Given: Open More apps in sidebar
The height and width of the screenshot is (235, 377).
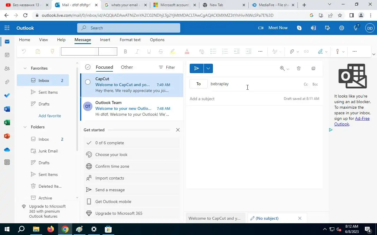Looking at the screenshot, I should point(7,162).
